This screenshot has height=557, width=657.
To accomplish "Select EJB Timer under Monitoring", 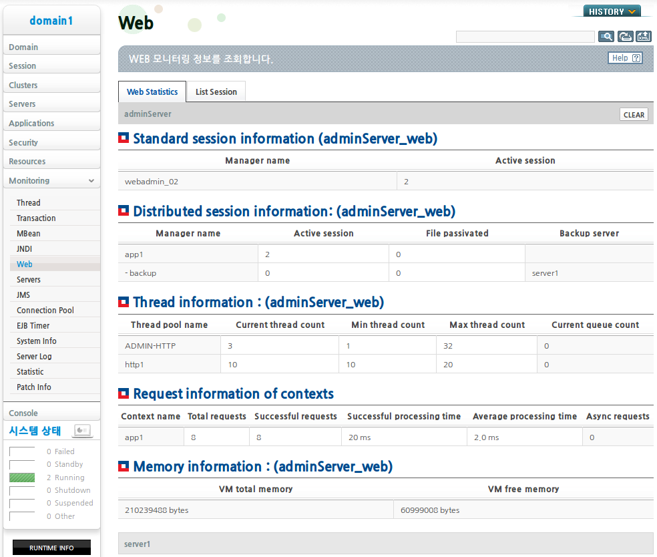I will point(55,326).
